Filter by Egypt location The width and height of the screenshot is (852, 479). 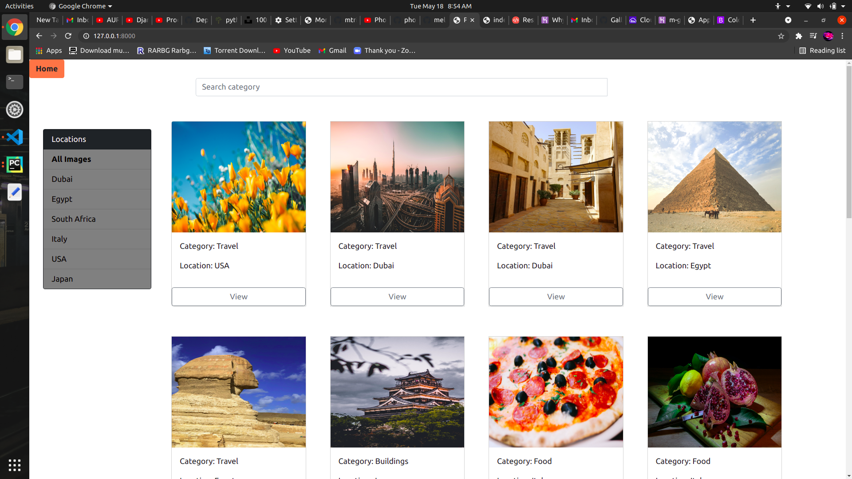[x=97, y=199]
